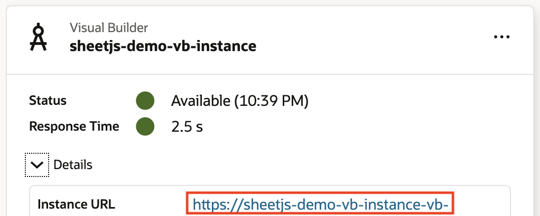Click the Response Time field label
This screenshot has height=216, width=540.
(x=74, y=126)
